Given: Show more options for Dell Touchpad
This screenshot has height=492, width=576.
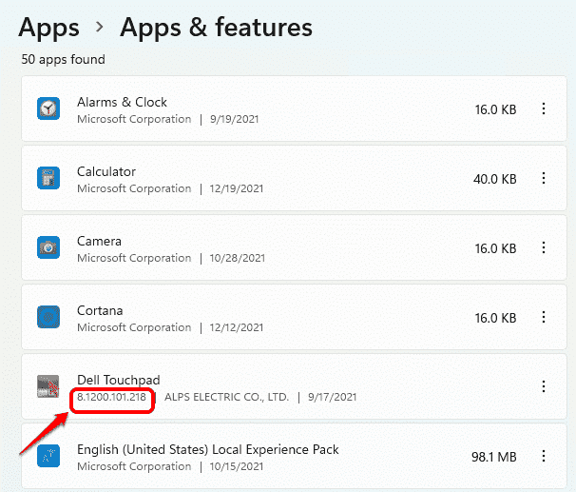Looking at the screenshot, I should [544, 386].
